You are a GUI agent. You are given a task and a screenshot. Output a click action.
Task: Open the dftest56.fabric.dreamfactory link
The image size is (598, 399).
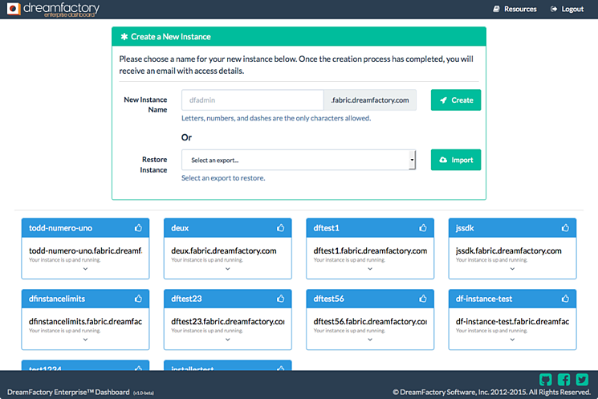click(370, 321)
